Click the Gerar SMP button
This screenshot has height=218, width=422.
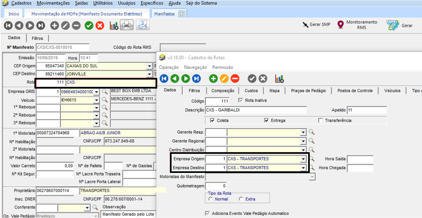tap(317, 25)
